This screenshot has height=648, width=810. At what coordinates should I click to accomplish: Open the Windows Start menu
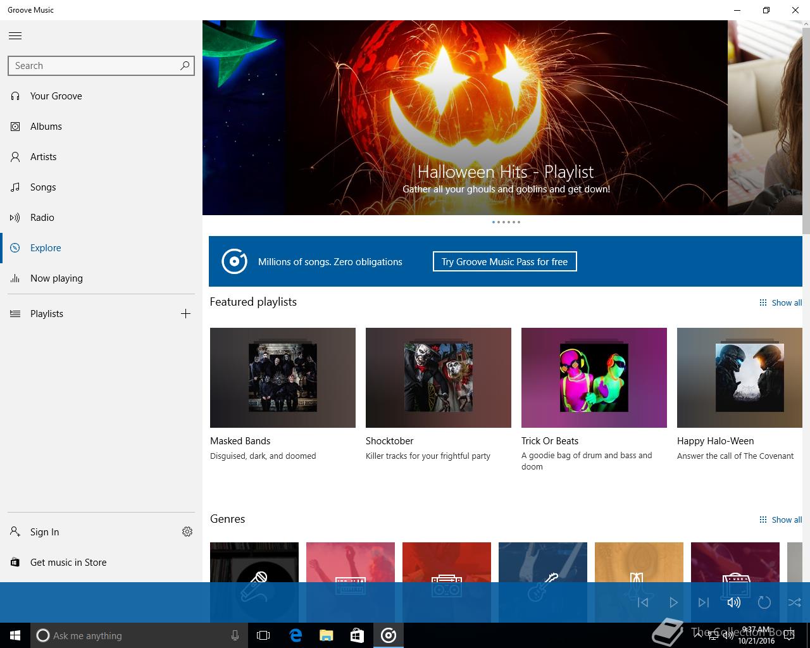tap(15, 635)
